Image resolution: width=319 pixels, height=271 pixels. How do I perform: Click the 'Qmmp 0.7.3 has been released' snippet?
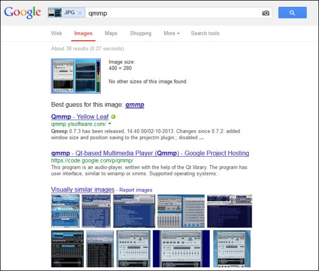(146, 134)
